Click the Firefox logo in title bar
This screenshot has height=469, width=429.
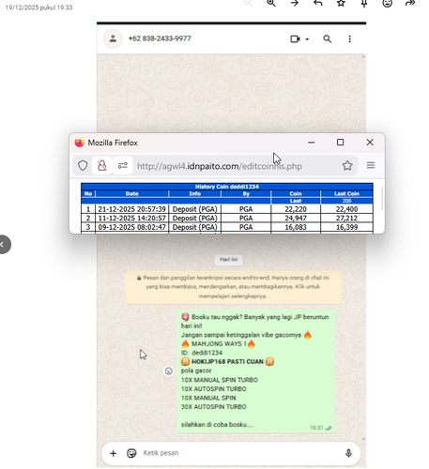[80, 143]
